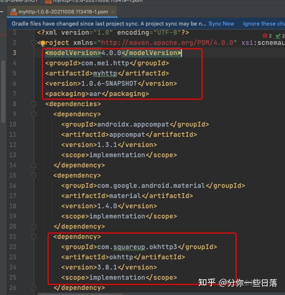Viewport: 285px width, 295px height.
Task: Click the Gradle files changed notification message
Action: (109, 24)
